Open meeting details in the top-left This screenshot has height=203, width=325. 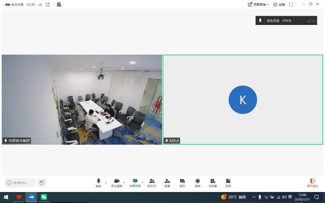pyautogui.click(x=14, y=4)
